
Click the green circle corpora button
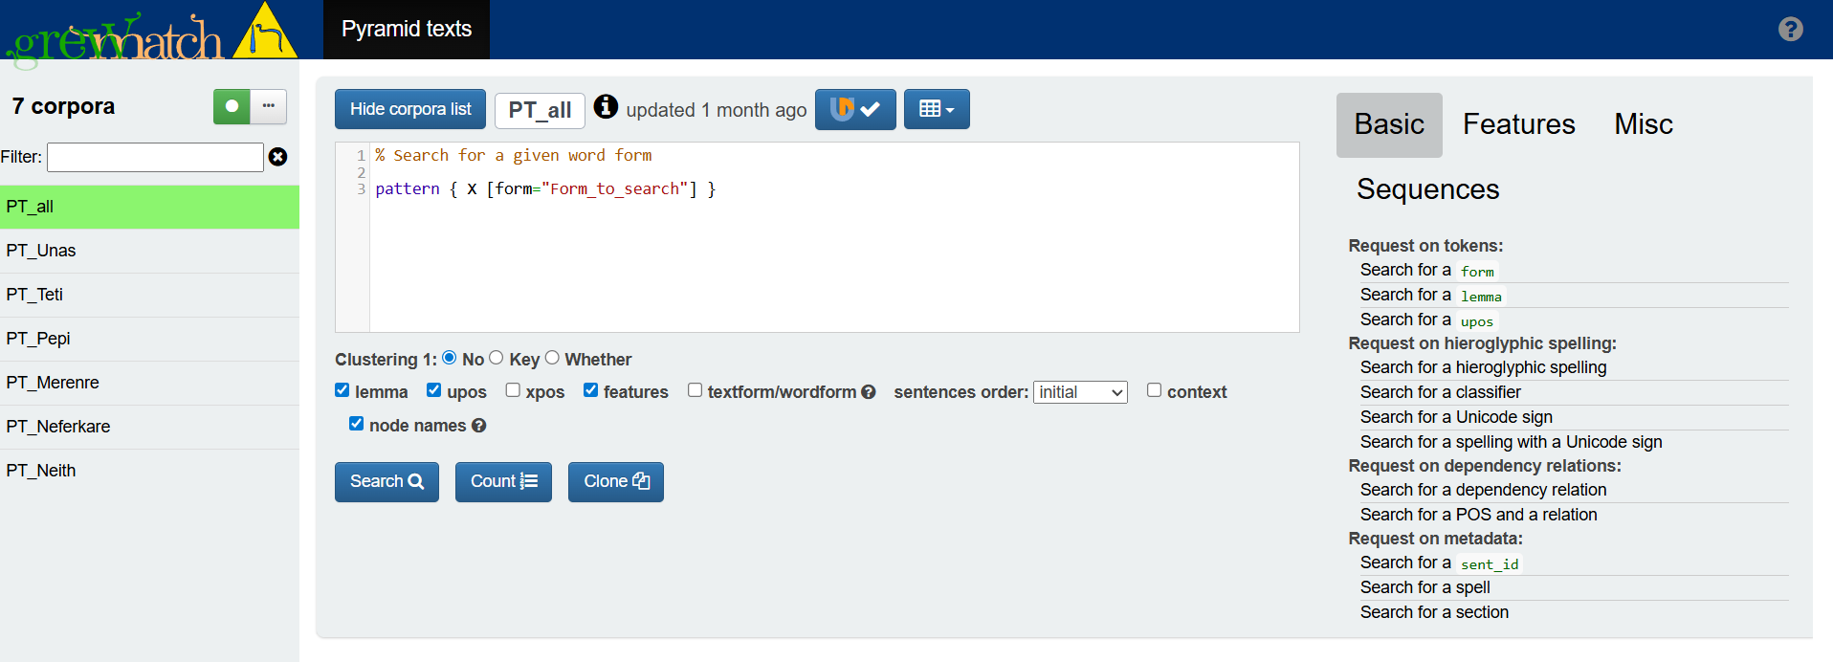[232, 106]
